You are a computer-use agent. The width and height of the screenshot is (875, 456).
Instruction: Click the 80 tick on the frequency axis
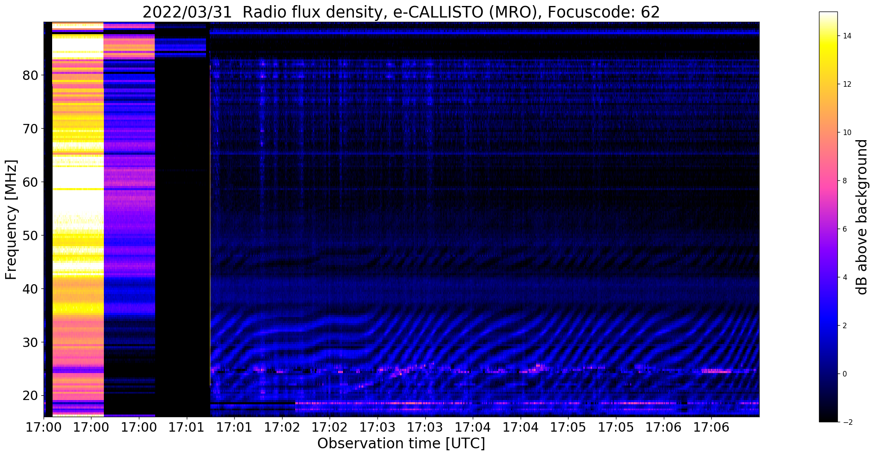coord(31,75)
